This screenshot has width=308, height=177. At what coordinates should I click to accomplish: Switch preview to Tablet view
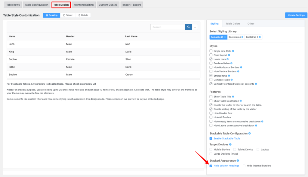pos(68,15)
